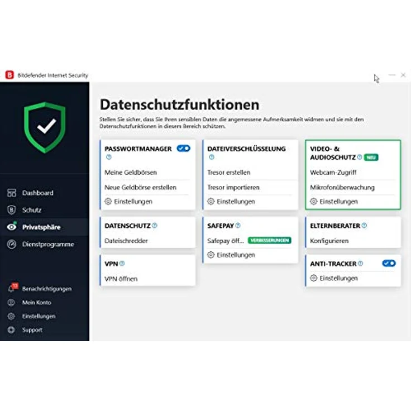Screen dimensions: 411x411
Task: Click the Datenschutzfunktionen heading
Action: click(x=180, y=104)
